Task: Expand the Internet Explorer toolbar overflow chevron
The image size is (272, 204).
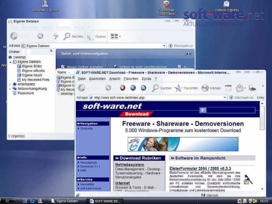Action: coord(263,86)
